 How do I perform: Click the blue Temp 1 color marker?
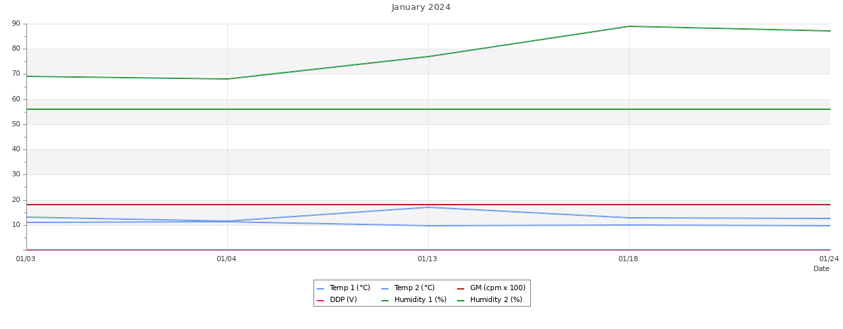coord(321,289)
